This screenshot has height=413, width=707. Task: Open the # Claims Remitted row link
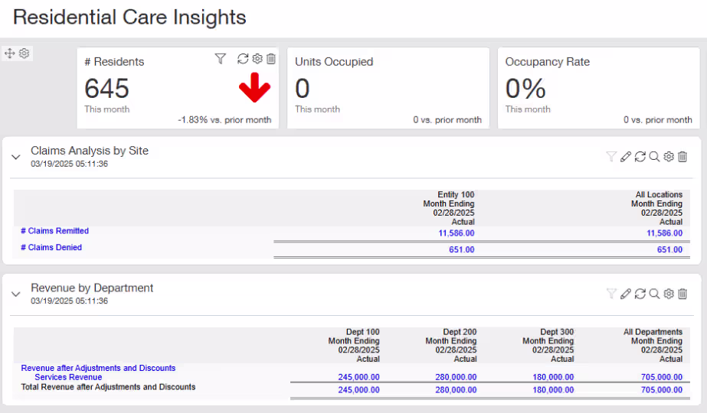pyautogui.click(x=54, y=231)
